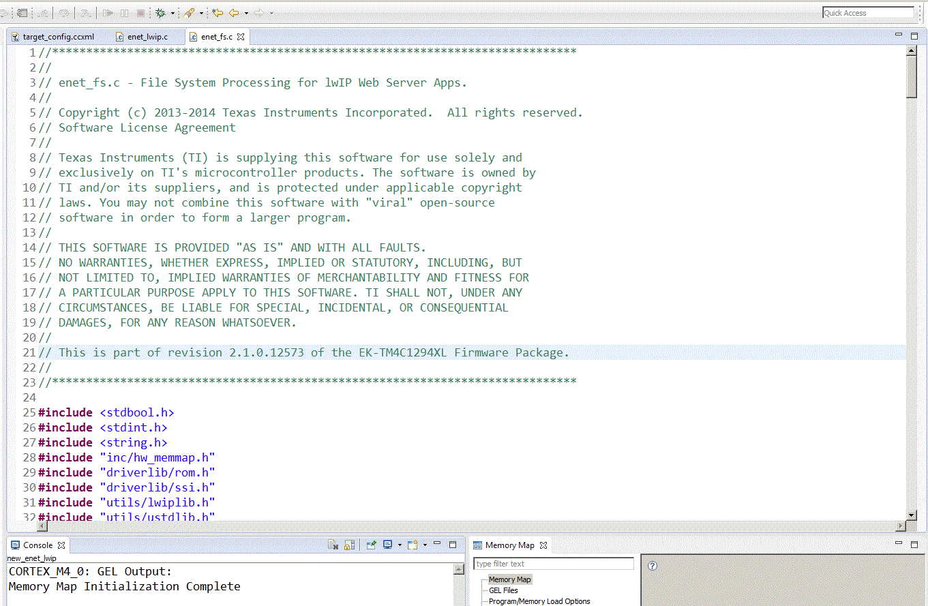The height and width of the screenshot is (606, 928).
Task: Click the "inc/hw_memmap.h" include string
Action: [158, 457]
